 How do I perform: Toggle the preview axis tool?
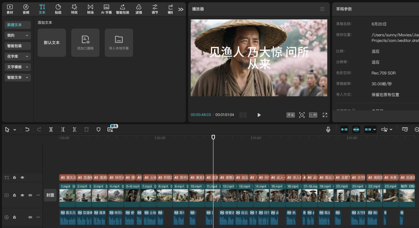(384, 130)
